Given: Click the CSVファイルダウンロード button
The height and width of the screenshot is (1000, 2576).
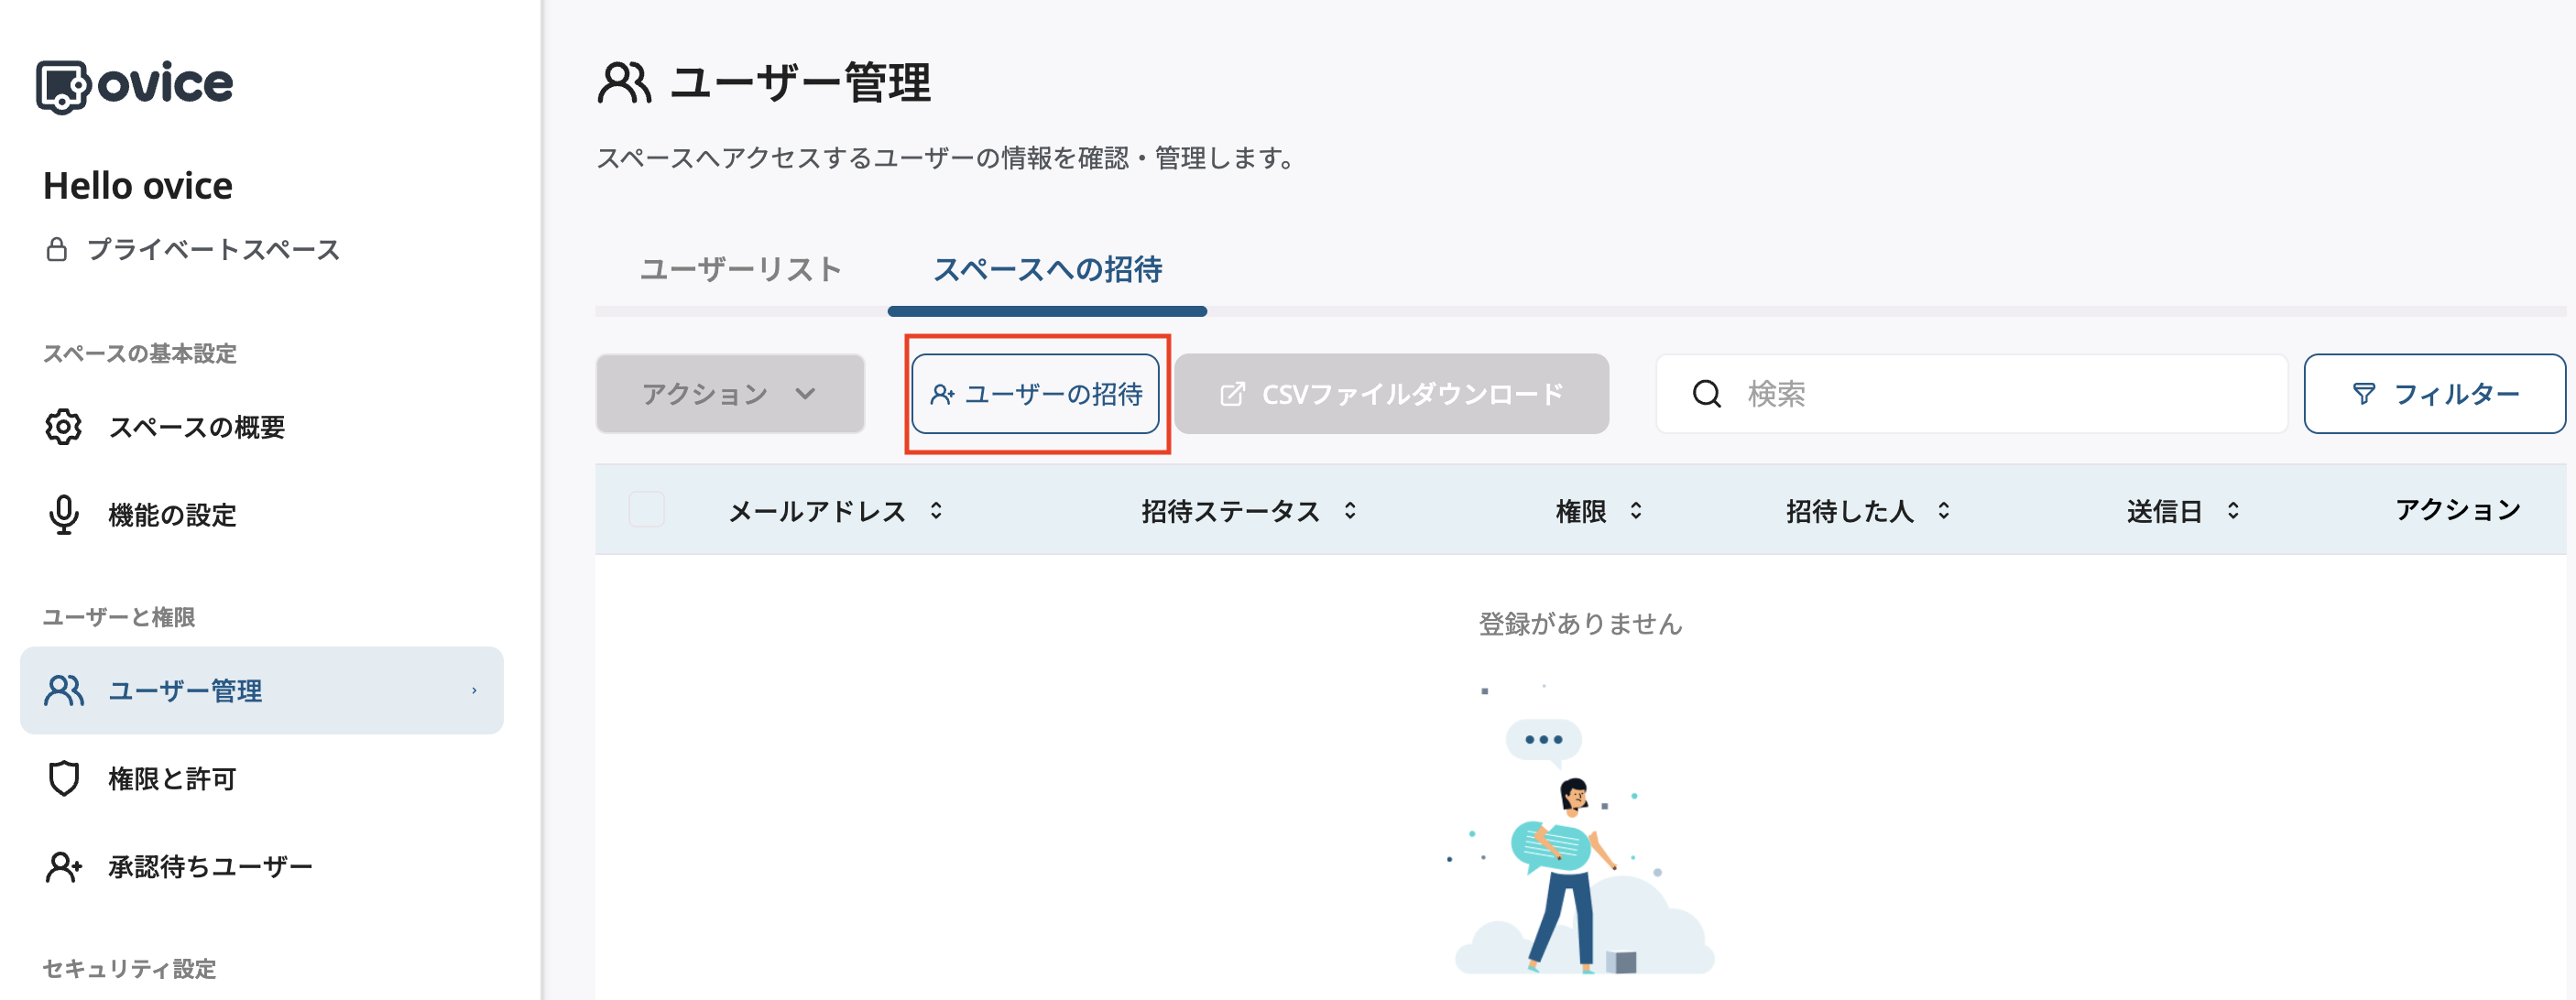Looking at the screenshot, I should point(1391,393).
